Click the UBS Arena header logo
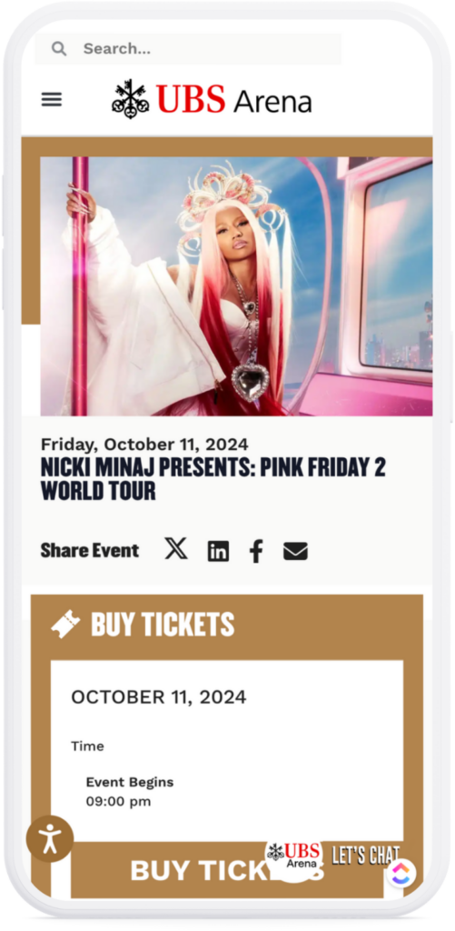Viewport: 455px width, 931px height. (x=212, y=98)
